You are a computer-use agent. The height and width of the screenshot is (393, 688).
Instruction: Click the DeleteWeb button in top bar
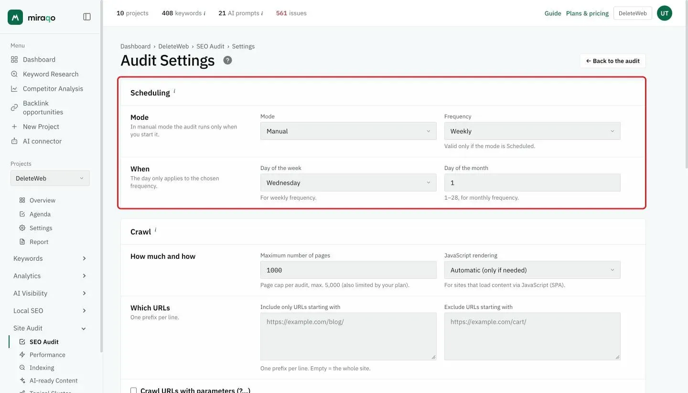pyautogui.click(x=633, y=13)
